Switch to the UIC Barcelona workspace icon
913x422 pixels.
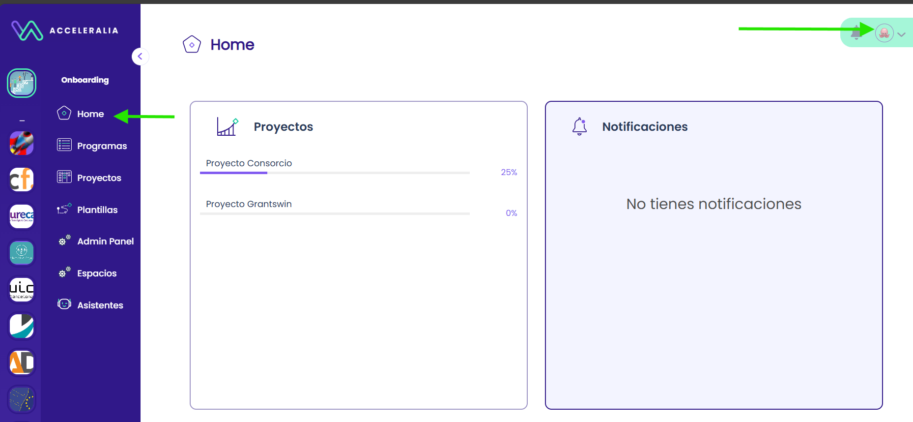22,290
